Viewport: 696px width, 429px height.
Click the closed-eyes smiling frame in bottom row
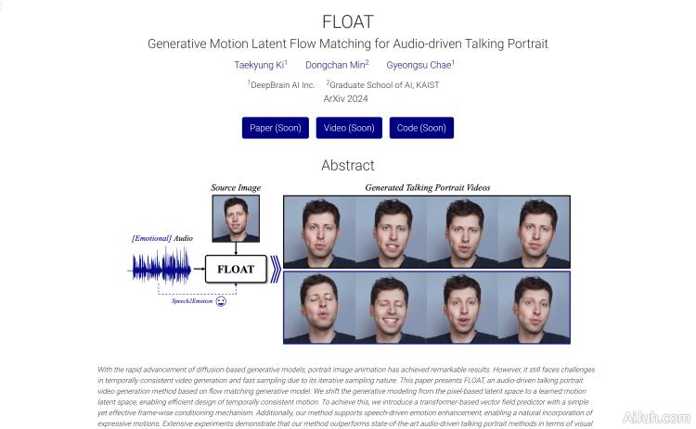(x=391, y=308)
